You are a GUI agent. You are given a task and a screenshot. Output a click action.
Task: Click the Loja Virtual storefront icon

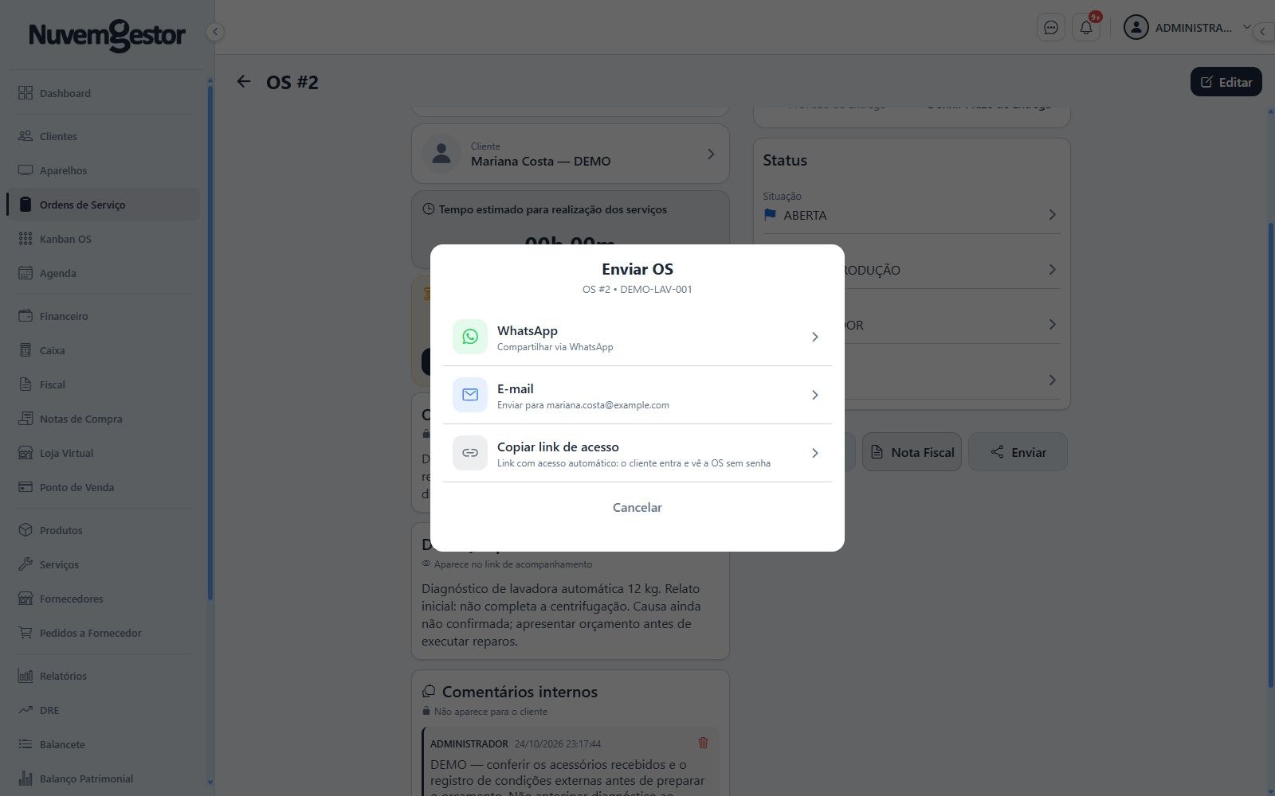pos(25,453)
